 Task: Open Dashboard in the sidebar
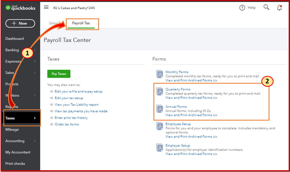pos(15,39)
